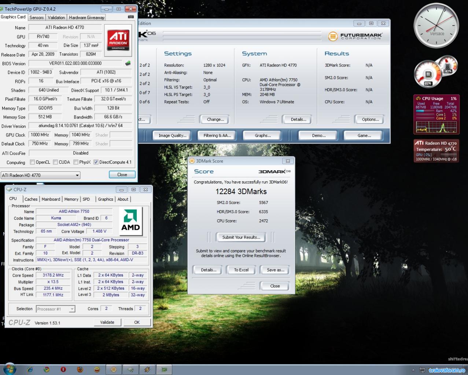Open the Processor #1 selection dropdown
This screenshot has width=468, height=375.
pos(56,309)
